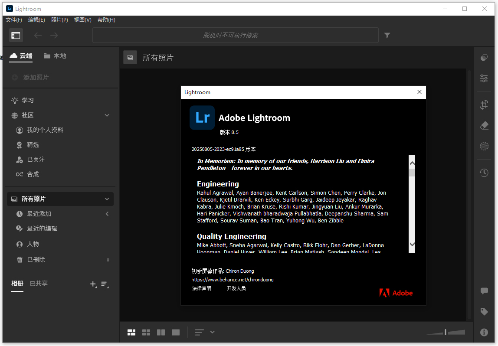Switch to the 已共享 tab
This screenshot has height=346, width=498.
39,283
